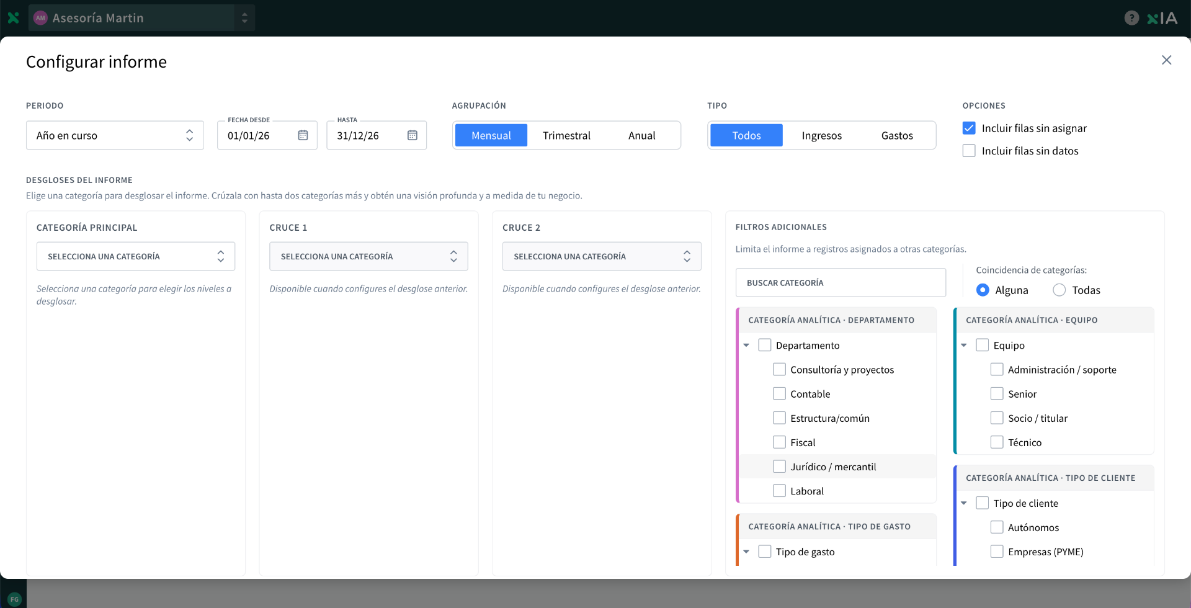Click Categoría analítica · Tipo de gasto header
This screenshot has width=1191, height=608.
pyautogui.click(x=837, y=526)
